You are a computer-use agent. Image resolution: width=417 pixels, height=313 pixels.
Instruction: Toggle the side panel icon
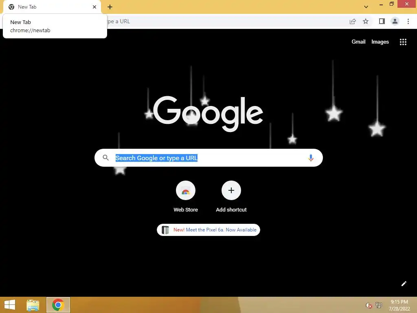pos(382,21)
